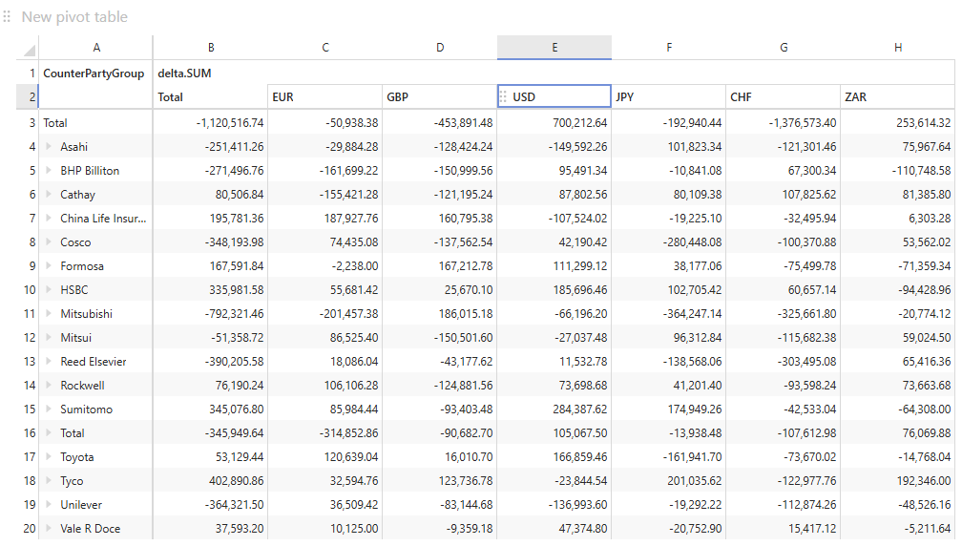This screenshot has height=546, width=962.
Task: Expand the BHP Billiton row
Action: click(49, 171)
